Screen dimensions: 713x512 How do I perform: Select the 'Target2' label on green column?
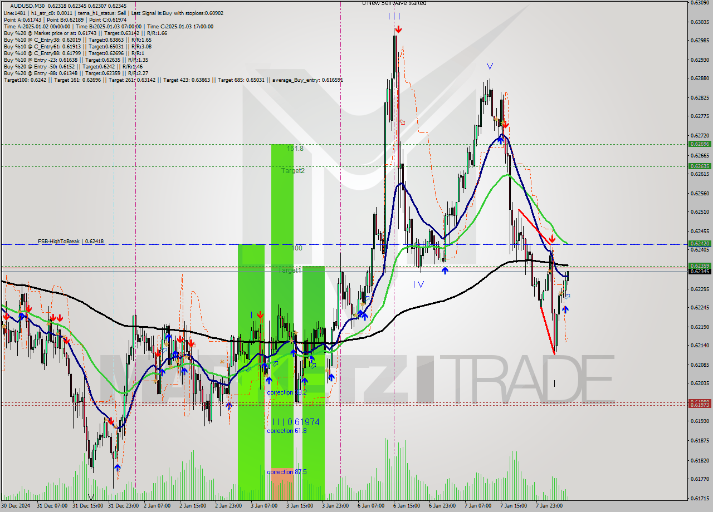pyautogui.click(x=293, y=171)
